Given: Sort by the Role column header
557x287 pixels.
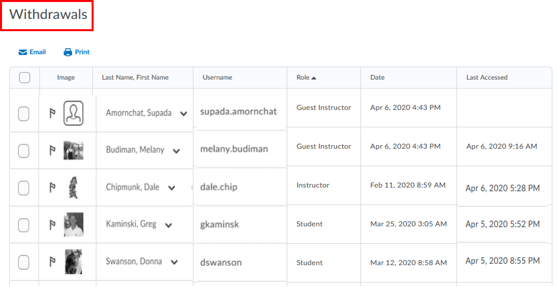Looking at the screenshot, I should 303,77.
